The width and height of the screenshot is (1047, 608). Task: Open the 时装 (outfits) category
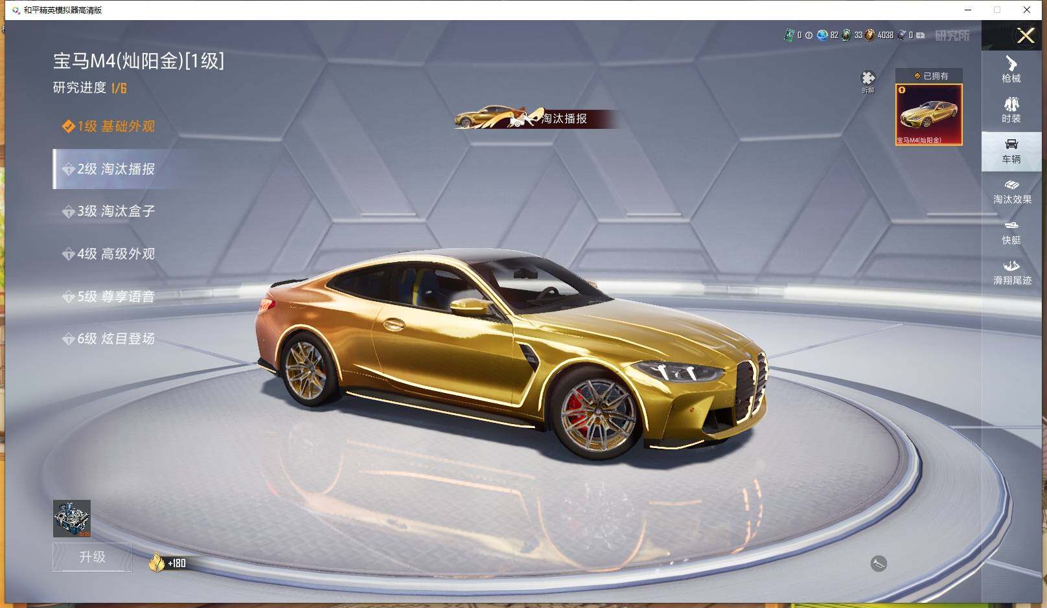(x=1011, y=110)
